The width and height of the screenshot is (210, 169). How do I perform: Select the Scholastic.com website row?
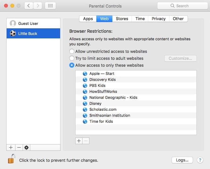point(136,110)
